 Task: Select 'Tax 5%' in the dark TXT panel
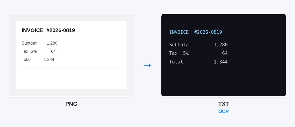pyautogui.click(x=179, y=53)
